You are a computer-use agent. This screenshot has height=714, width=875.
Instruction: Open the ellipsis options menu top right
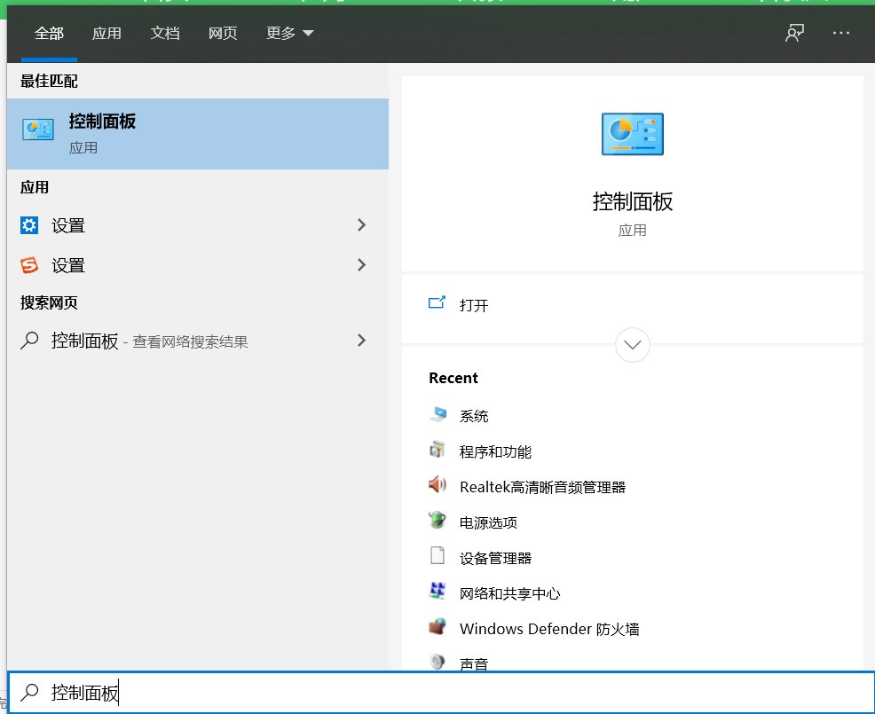pyautogui.click(x=841, y=33)
